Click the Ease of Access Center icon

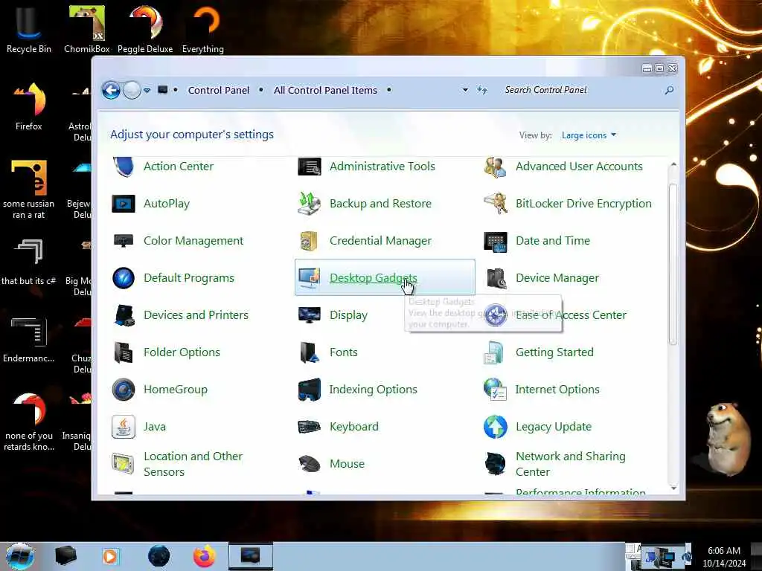pos(495,315)
